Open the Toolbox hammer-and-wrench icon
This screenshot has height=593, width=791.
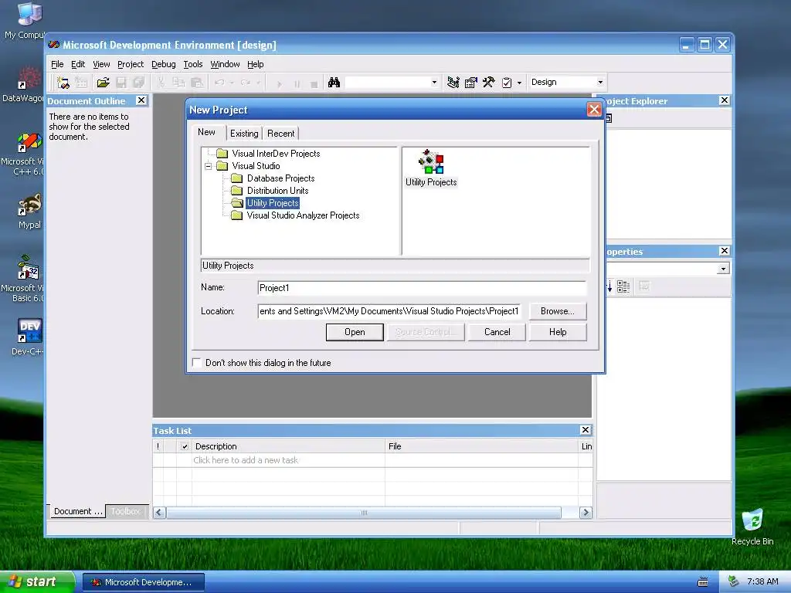pos(488,83)
